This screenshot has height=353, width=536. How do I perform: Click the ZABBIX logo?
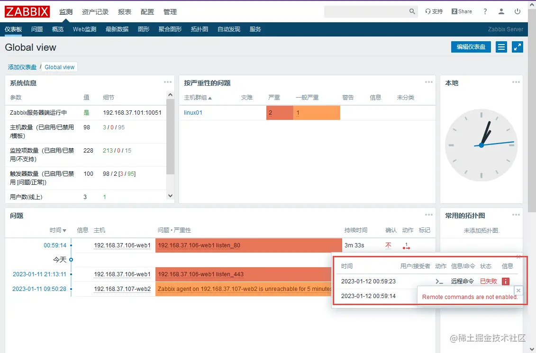[27, 12]
